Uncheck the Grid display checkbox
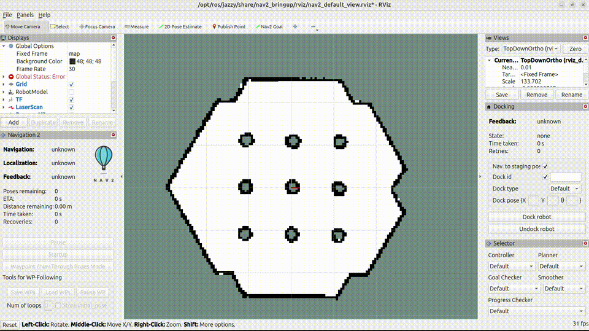 72,84
